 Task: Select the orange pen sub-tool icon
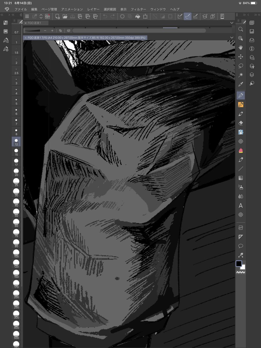point(240,104)
